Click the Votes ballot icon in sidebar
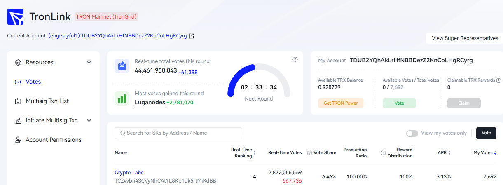503x185 pixels. click(x=18, y=82)
